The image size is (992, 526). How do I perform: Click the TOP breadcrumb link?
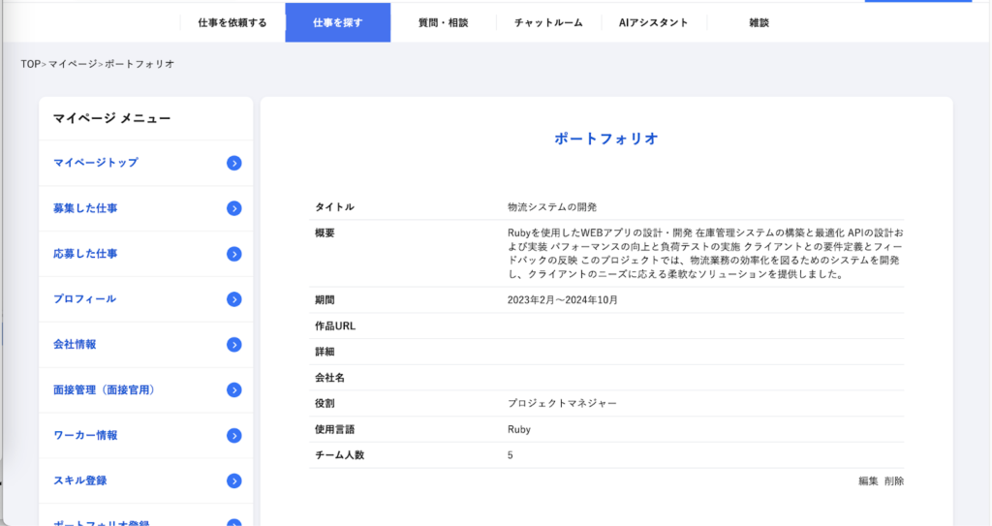30,64
